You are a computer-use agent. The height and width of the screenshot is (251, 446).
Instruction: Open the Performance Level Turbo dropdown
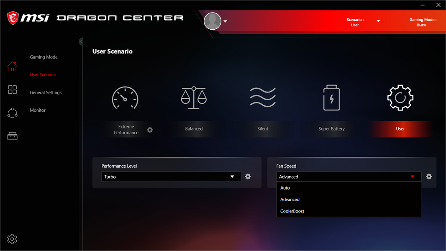(x=171, y=177)
